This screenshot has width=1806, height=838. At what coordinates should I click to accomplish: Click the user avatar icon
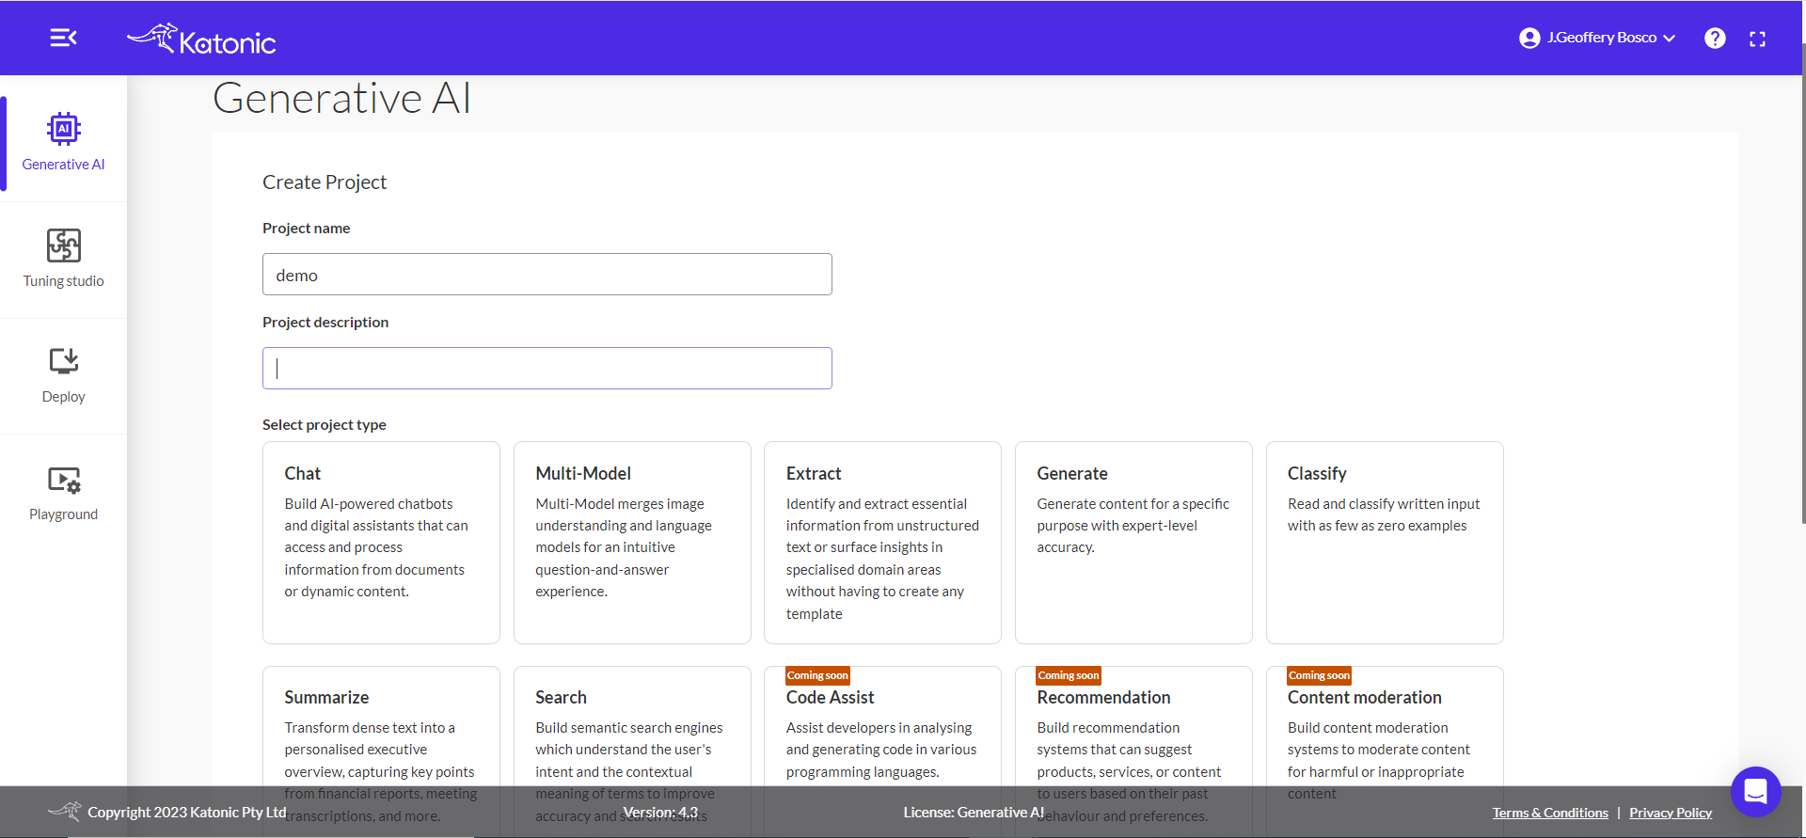(1529, 38)
